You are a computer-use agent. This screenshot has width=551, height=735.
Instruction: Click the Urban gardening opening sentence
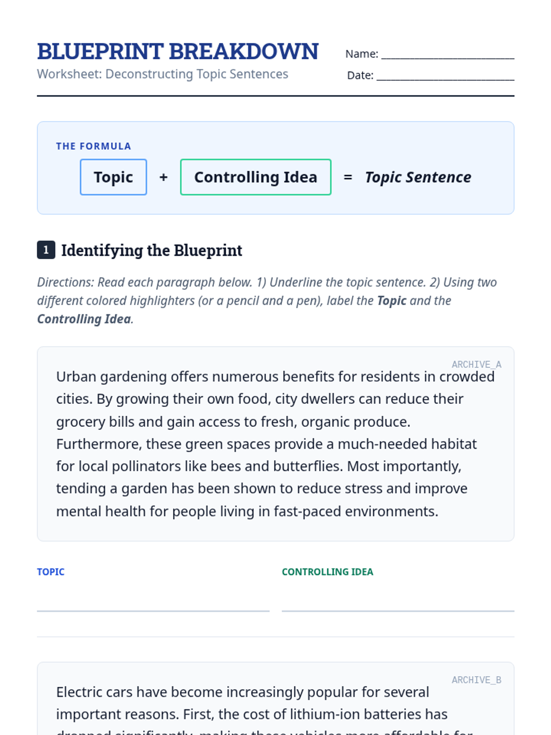[275, 387]
